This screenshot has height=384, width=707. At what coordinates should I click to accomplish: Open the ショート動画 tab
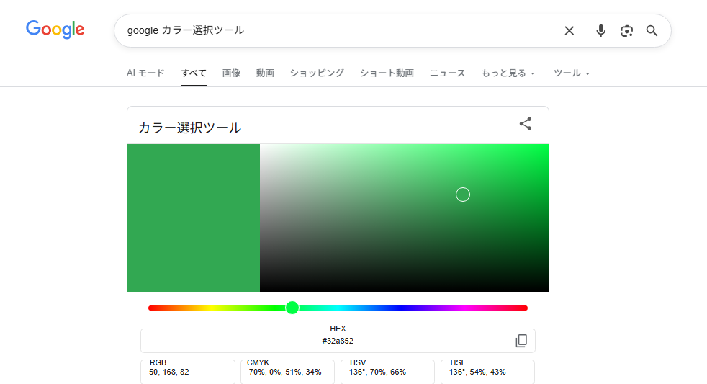(x=387, y=73)
